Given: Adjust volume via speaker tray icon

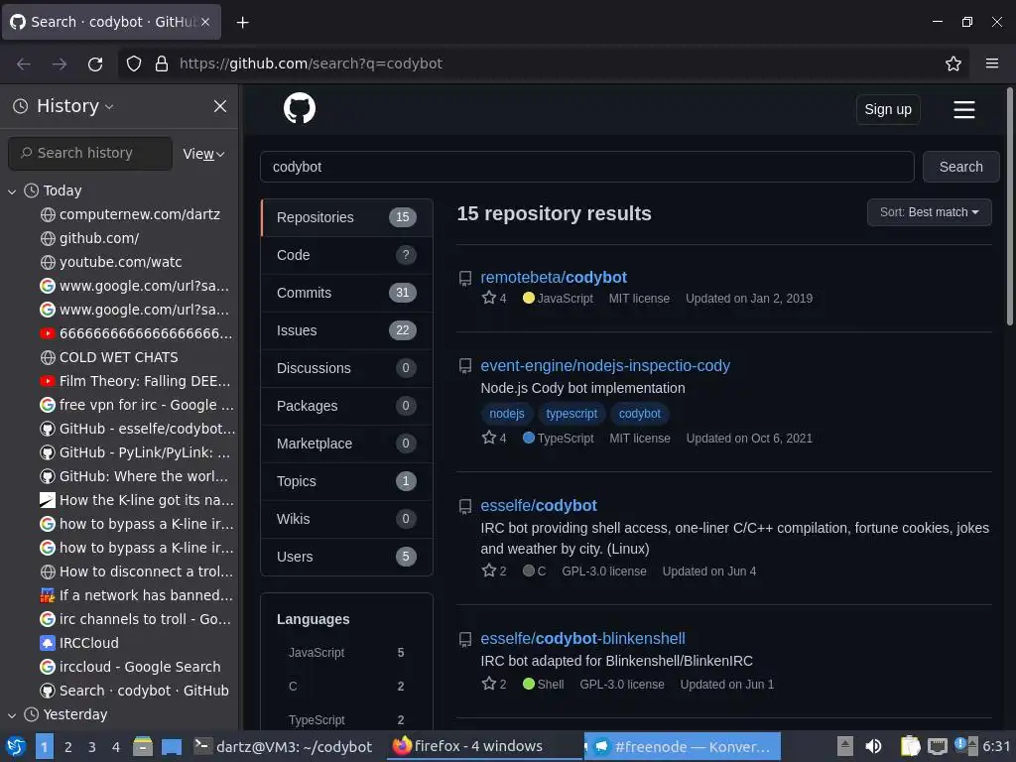Looking at the screenshot, I should 873,746.
